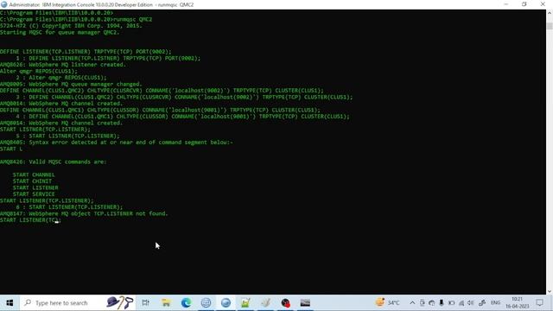The height and width of the screenshot is (311, 553).
Task: Click the 'runmqsc QMC2' command line
Action: (76, 19)
